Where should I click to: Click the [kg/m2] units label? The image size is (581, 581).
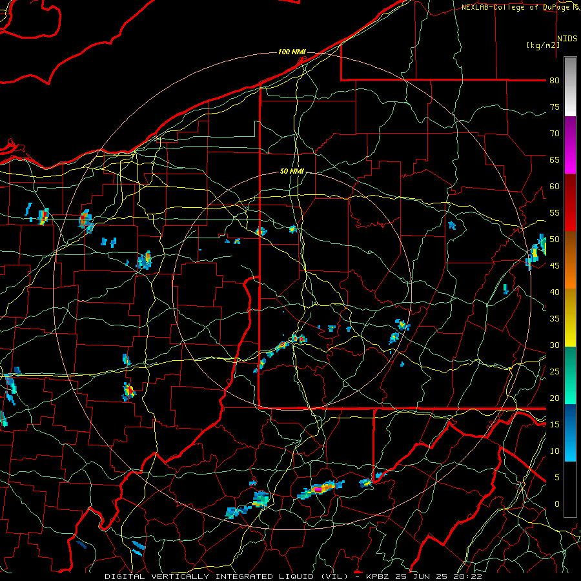click(543, 45)
